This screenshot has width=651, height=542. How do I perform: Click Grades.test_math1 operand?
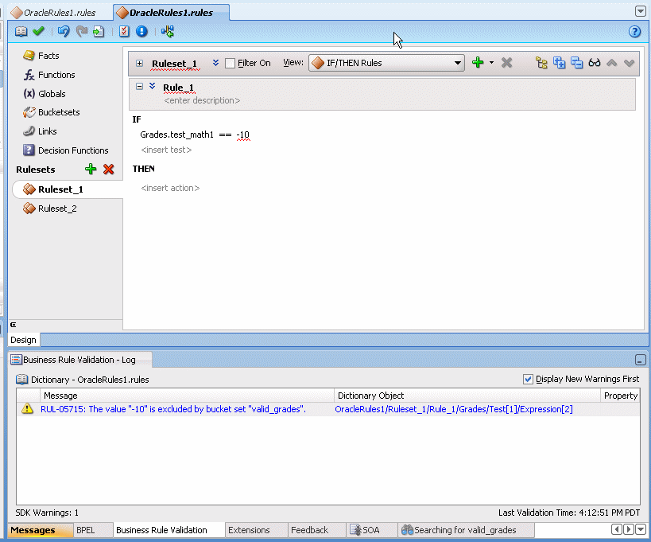(x=177, y=135)
